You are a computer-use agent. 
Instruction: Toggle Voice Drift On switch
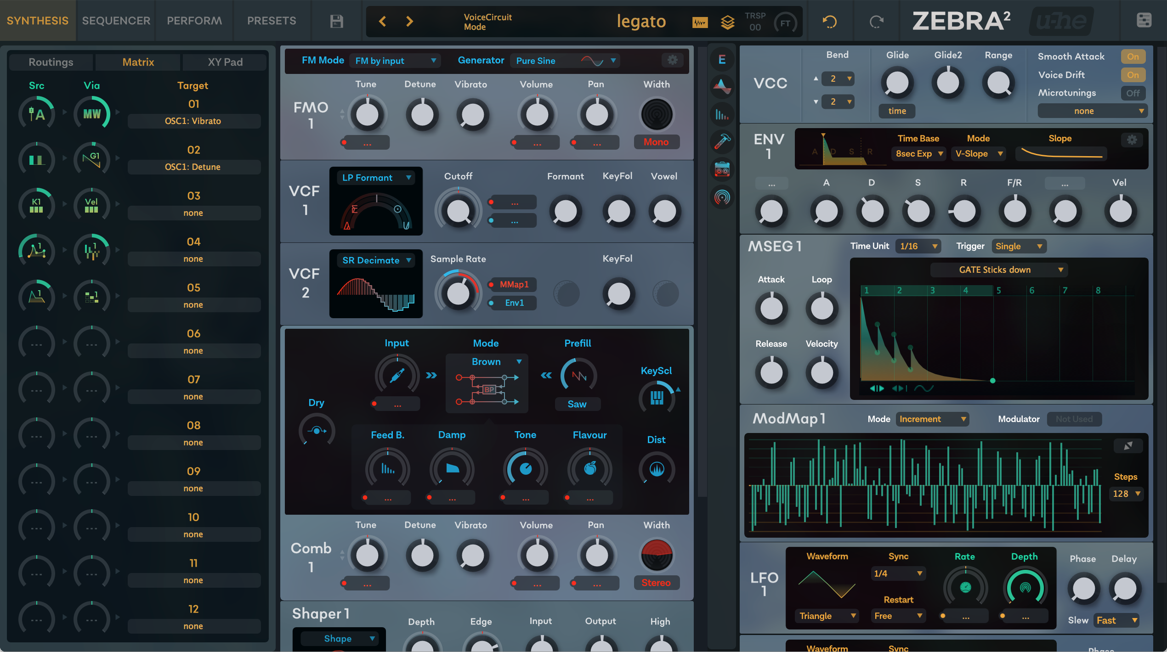click(1133, 75)
